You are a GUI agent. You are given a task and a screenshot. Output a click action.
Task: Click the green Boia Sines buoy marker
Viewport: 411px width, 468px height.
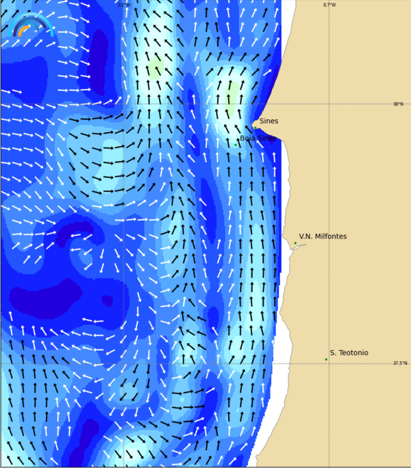(x=236, y=145)
